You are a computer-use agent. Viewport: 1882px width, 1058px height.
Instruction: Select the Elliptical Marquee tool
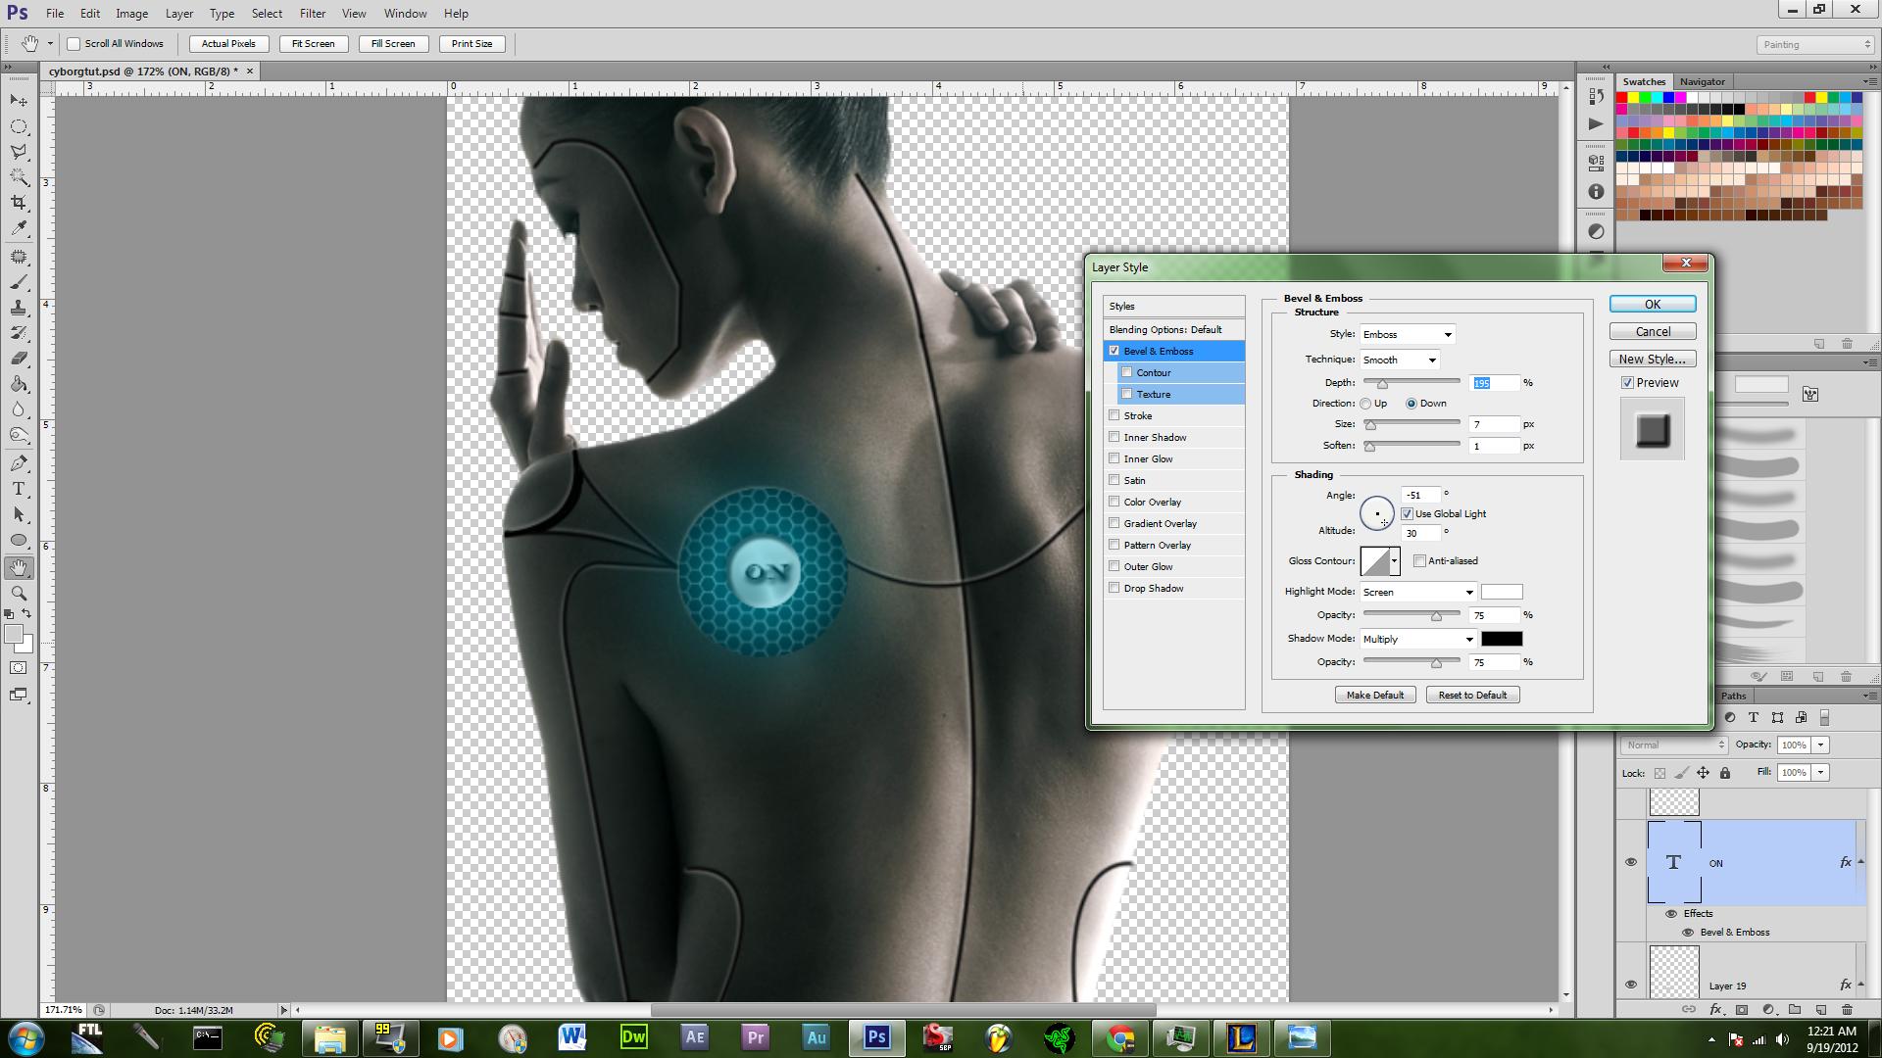19,126
